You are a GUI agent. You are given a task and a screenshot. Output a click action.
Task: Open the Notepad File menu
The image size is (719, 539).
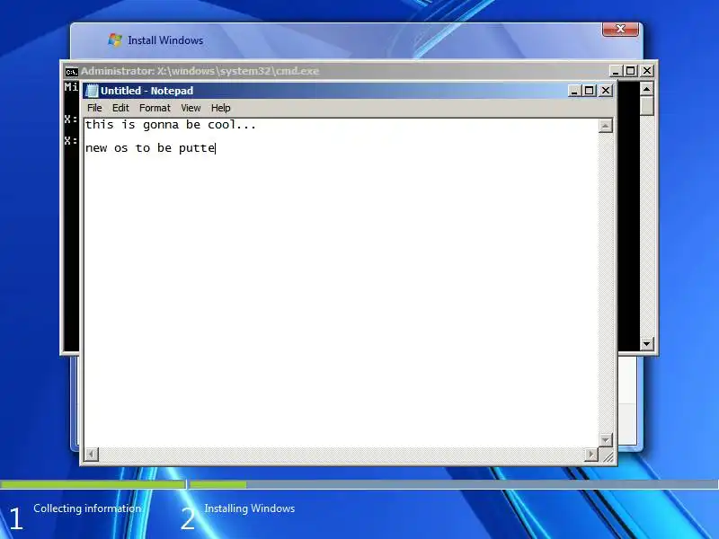coord(94,108)
